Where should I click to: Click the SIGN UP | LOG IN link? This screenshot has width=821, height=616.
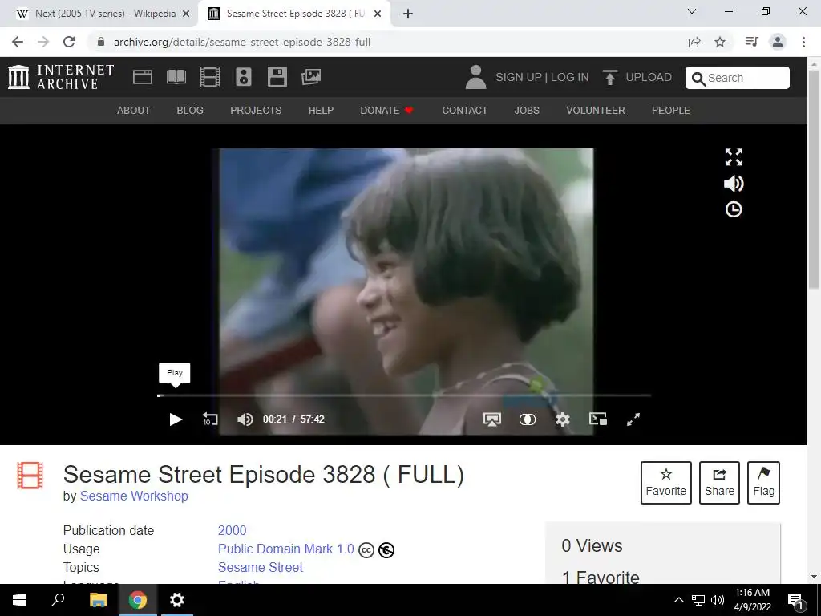(x=542, y=77)
